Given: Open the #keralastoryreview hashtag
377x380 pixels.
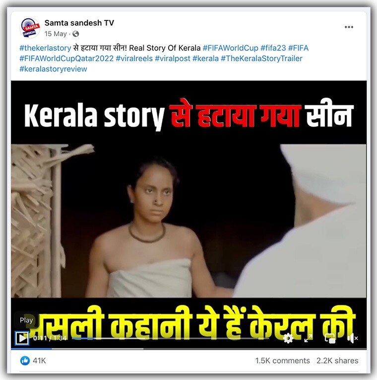Looking at the screenshot, I should coord(53,69).
